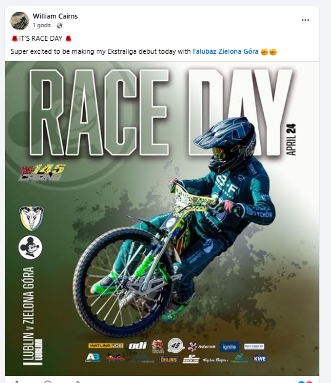Click the ODI sponsor logo
The width and height of the screenshot is (331, 383).
tap(137, 346)
